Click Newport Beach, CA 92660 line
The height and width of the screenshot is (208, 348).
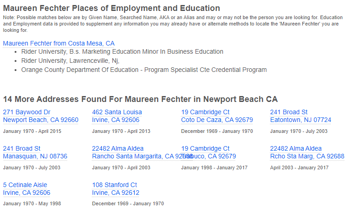41,120
